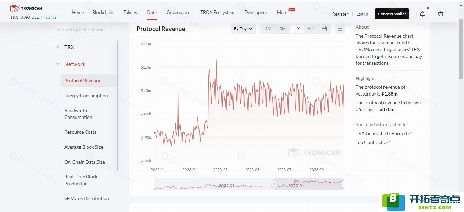Click left handle of chart range slider
The height and width of the screenshot is (212, 464).
(x=274, y=184)
